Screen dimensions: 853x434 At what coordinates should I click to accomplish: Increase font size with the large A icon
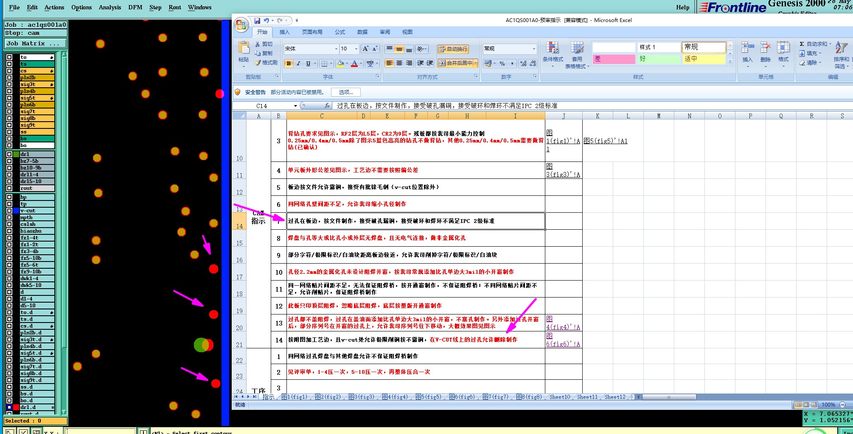[x=365, y=49]
